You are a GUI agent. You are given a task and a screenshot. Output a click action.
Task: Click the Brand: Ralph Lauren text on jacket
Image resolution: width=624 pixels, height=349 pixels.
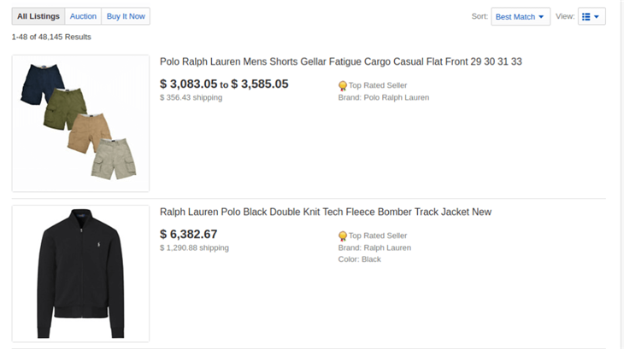pos(374,247)
